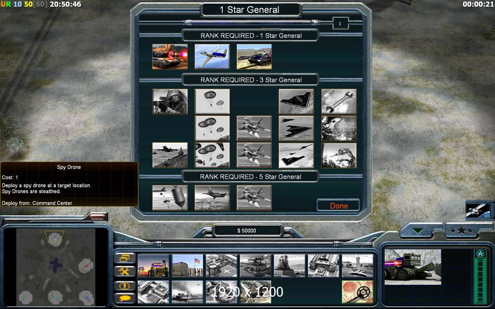The height and width of the screenshot is (309, 495).
Task: Click the RANK REQUIRED - 5 Star General header
Action: point(251,177)
